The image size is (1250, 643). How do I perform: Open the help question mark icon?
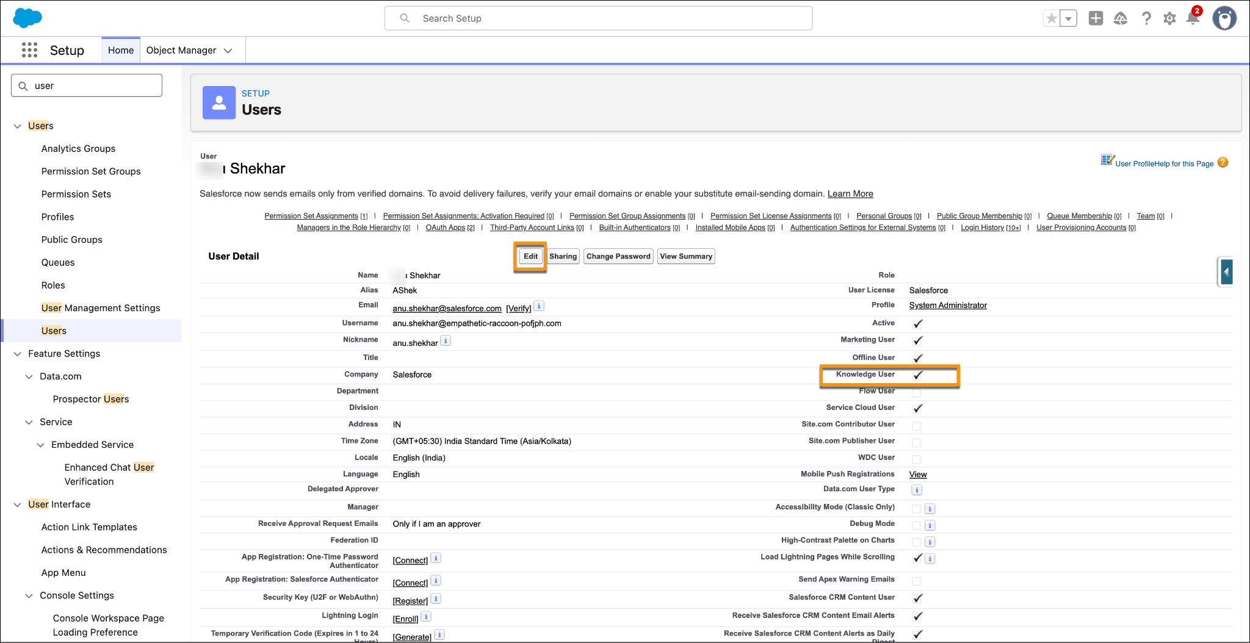point(1146,18)
